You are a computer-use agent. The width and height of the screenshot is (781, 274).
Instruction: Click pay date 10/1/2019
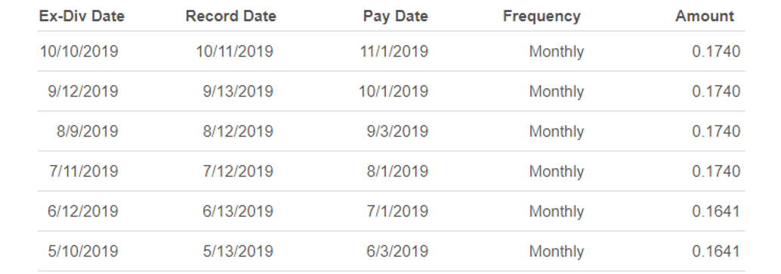point(394,91)
